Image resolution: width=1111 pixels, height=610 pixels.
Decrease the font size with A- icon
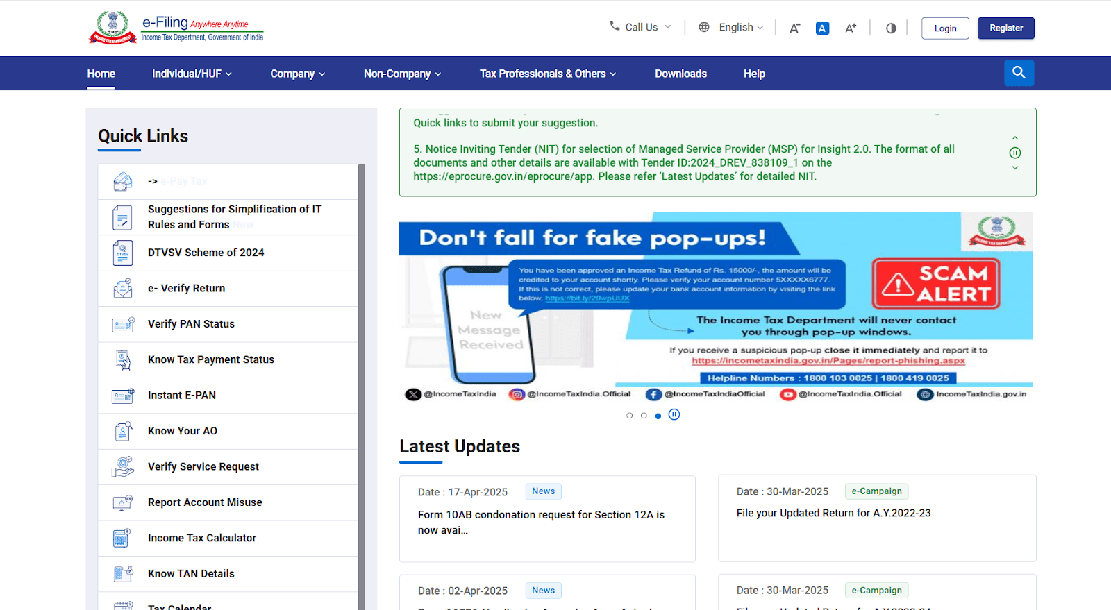(x=795, y=28)
